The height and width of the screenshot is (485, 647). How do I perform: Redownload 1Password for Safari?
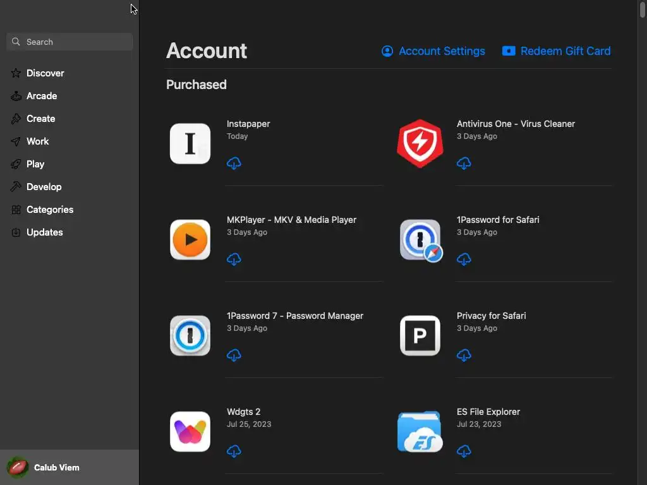[x=464, y=260]
